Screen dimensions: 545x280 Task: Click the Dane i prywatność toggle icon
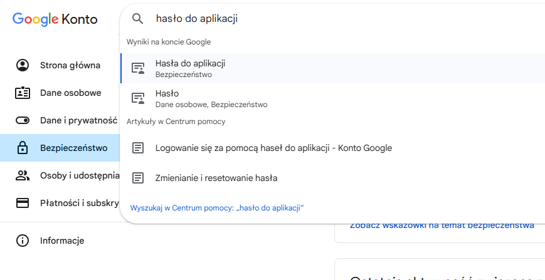pyautogui.click(x=23, y=120)
